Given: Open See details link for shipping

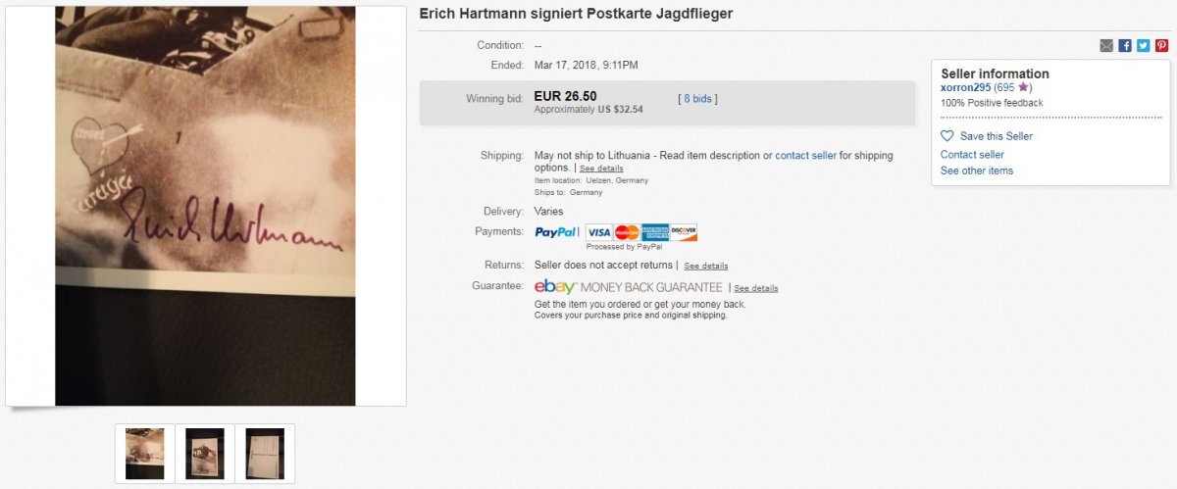Looking at the screenshot, I should click(601, 169).
